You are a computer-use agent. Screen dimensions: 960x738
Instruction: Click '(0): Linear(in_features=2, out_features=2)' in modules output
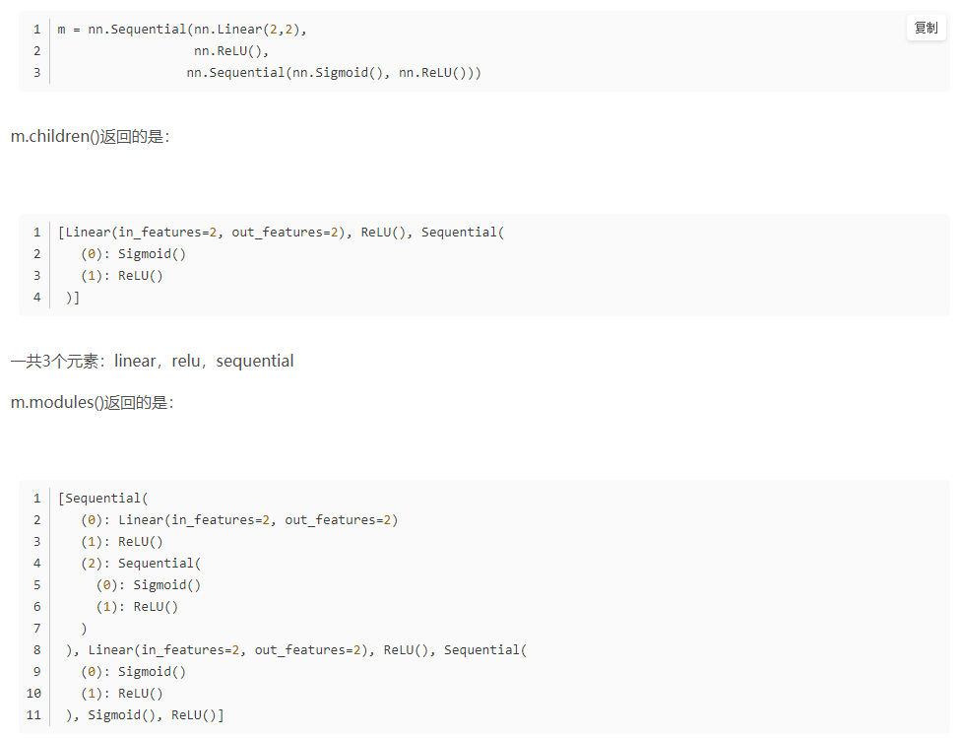[239, 520]
